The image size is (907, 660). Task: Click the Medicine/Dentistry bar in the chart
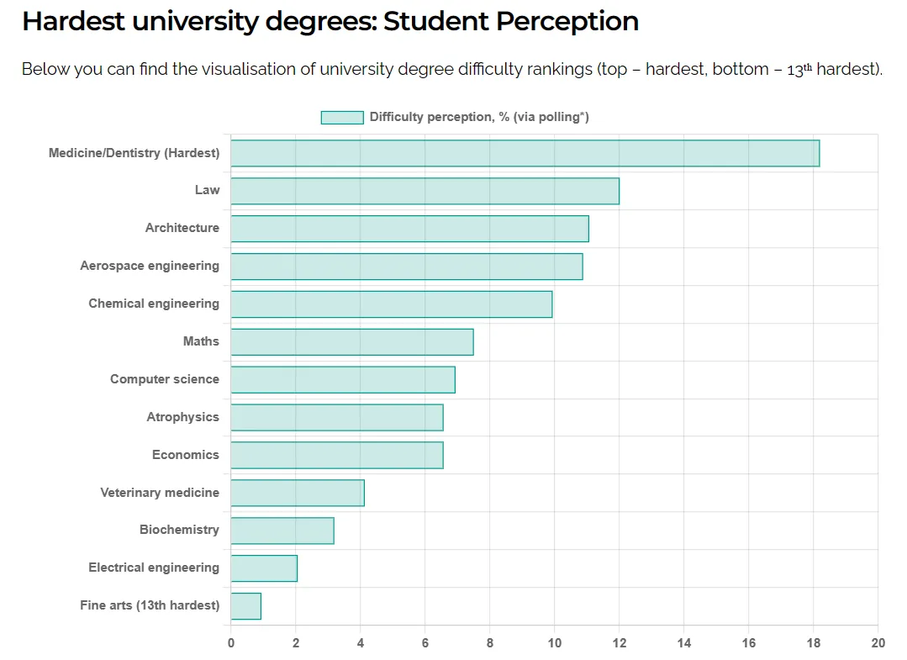pos(525,153)
